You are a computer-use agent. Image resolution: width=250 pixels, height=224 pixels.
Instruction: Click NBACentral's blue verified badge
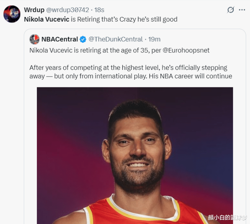tap(83, 39)
